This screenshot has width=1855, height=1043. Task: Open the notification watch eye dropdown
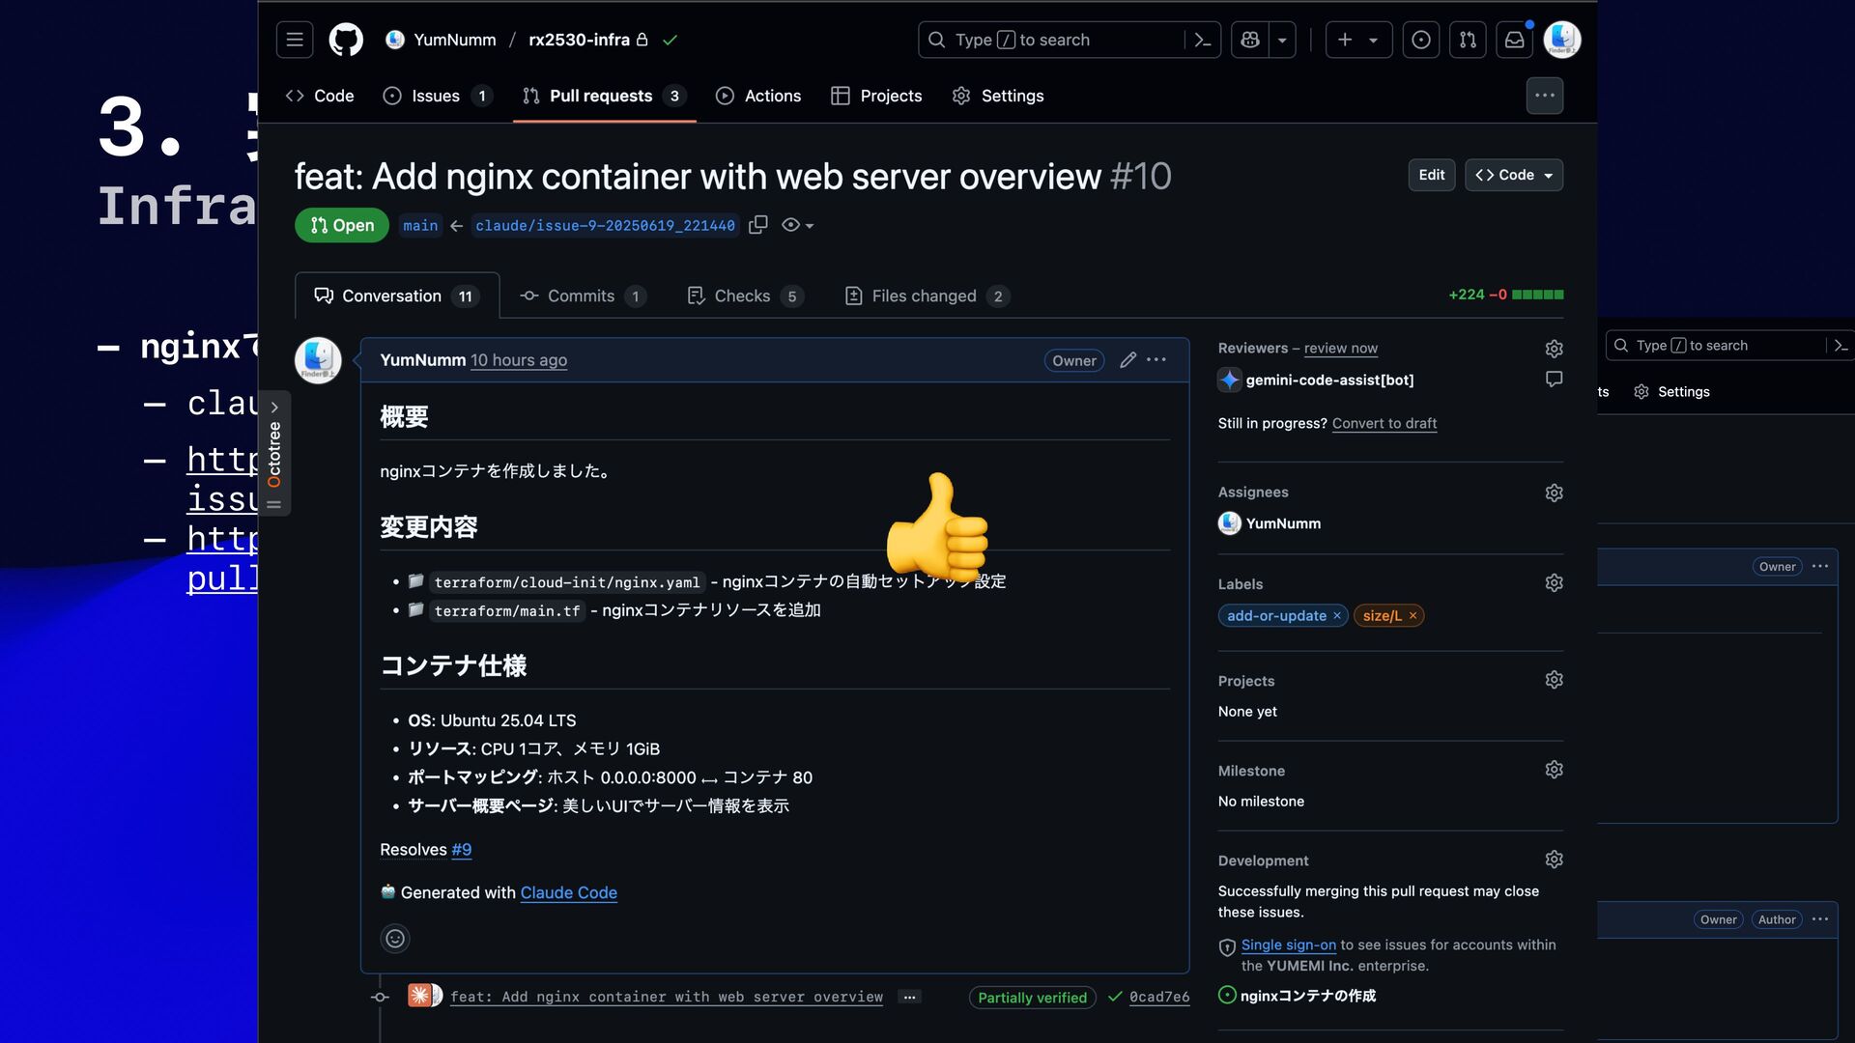point(798,225)
